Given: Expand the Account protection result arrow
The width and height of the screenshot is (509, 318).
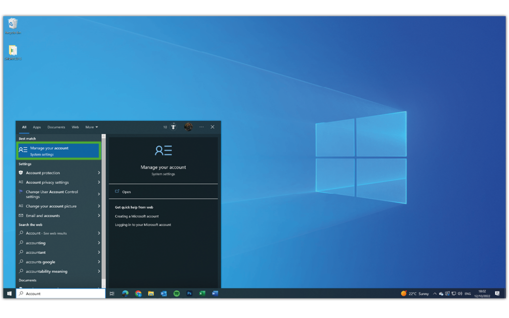Looking at the screenshot, I should tap(99, 173).
